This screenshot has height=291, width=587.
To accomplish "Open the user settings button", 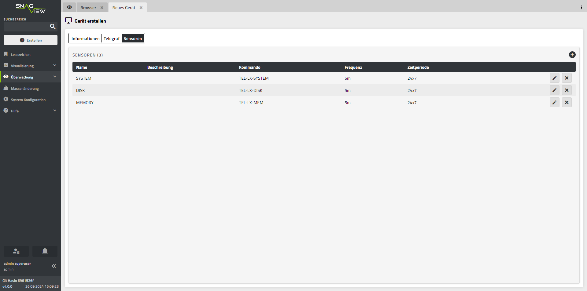I will pos(16,251).
